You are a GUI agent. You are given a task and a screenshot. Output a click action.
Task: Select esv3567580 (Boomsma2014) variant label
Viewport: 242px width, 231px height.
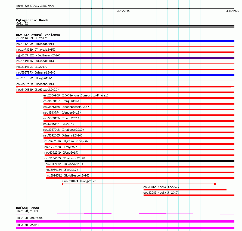tap(36, 84)
